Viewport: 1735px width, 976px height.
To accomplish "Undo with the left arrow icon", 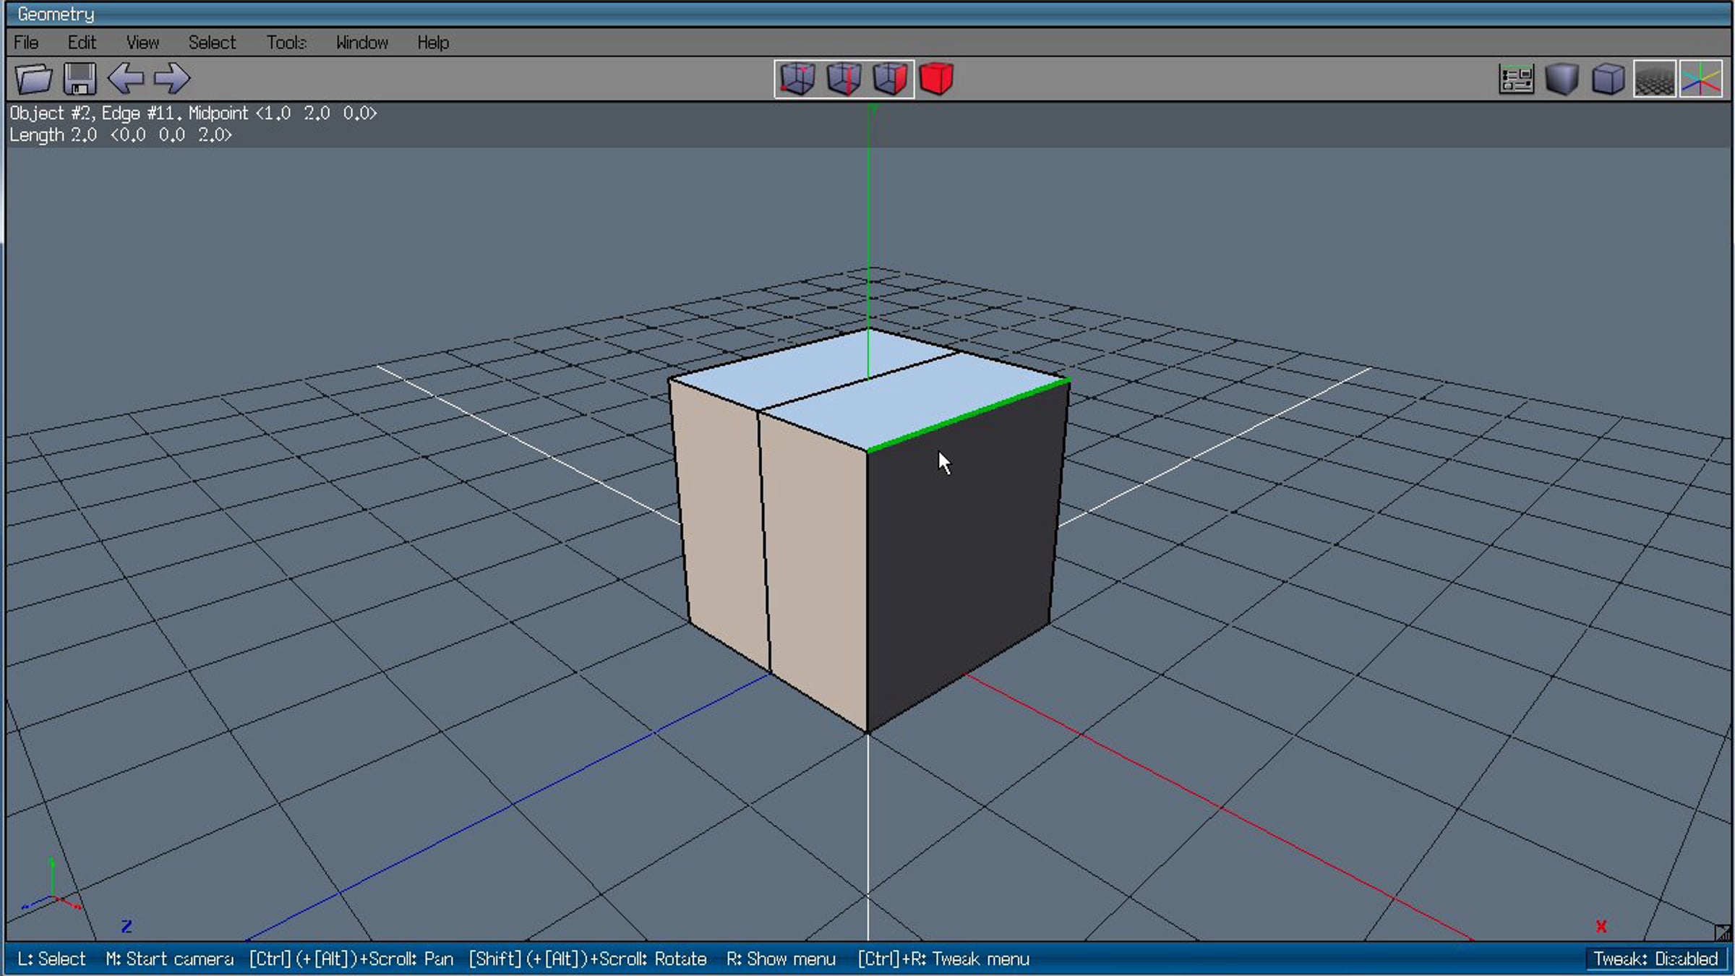I will (x=126, y=79).
